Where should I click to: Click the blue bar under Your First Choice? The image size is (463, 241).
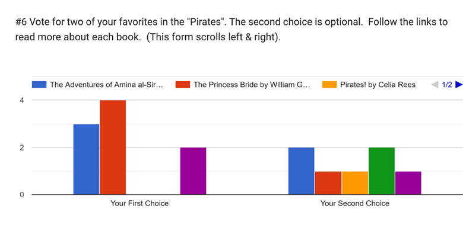(86, 159)
